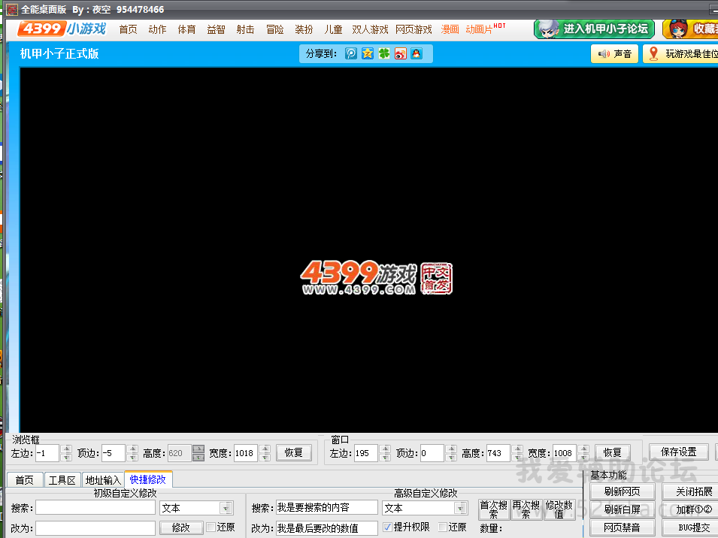The height and width of the screenshot is (538, 718).
Task: Enable 还原 checkbox in 高级自定义修改
Action: pos(443,527)
